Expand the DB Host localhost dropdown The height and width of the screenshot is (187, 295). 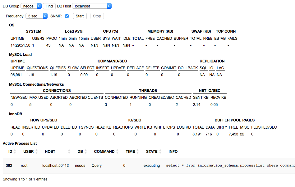coord(92,6)
